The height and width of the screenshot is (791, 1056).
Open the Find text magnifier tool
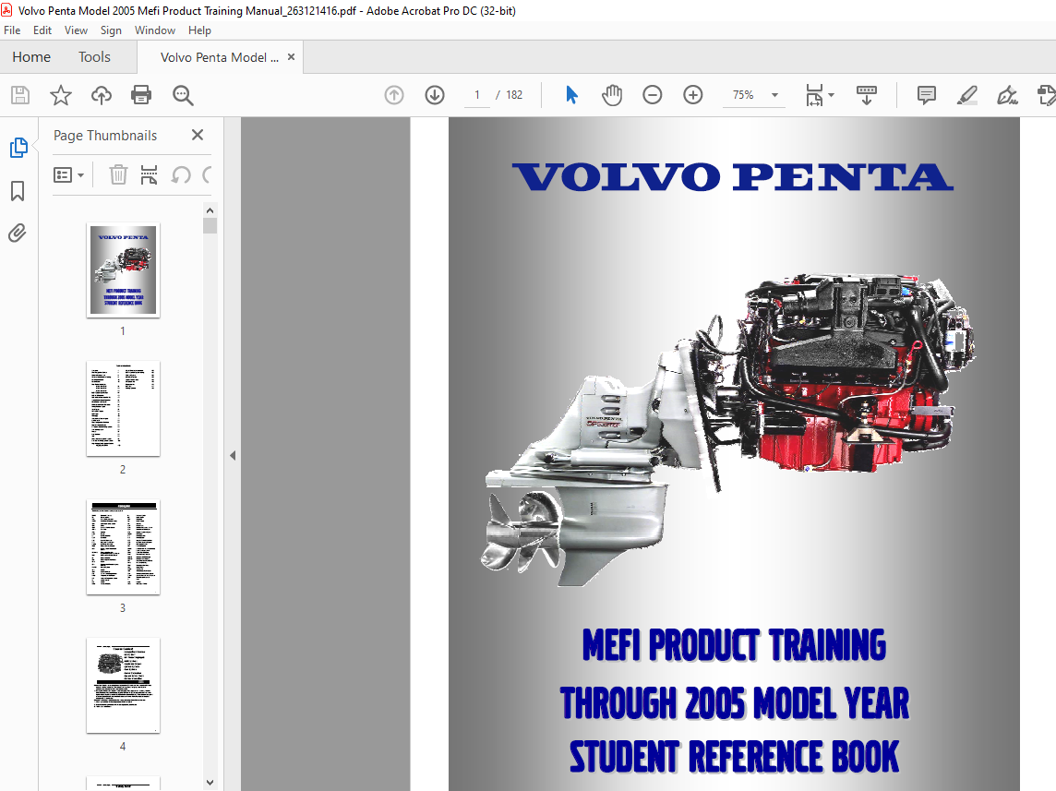[183, 95]
